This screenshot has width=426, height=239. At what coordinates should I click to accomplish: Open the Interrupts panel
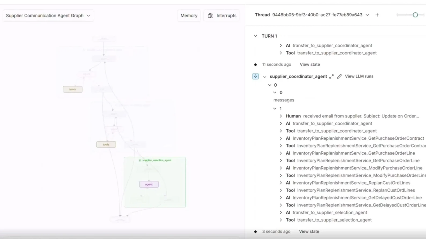pos(226,16)
